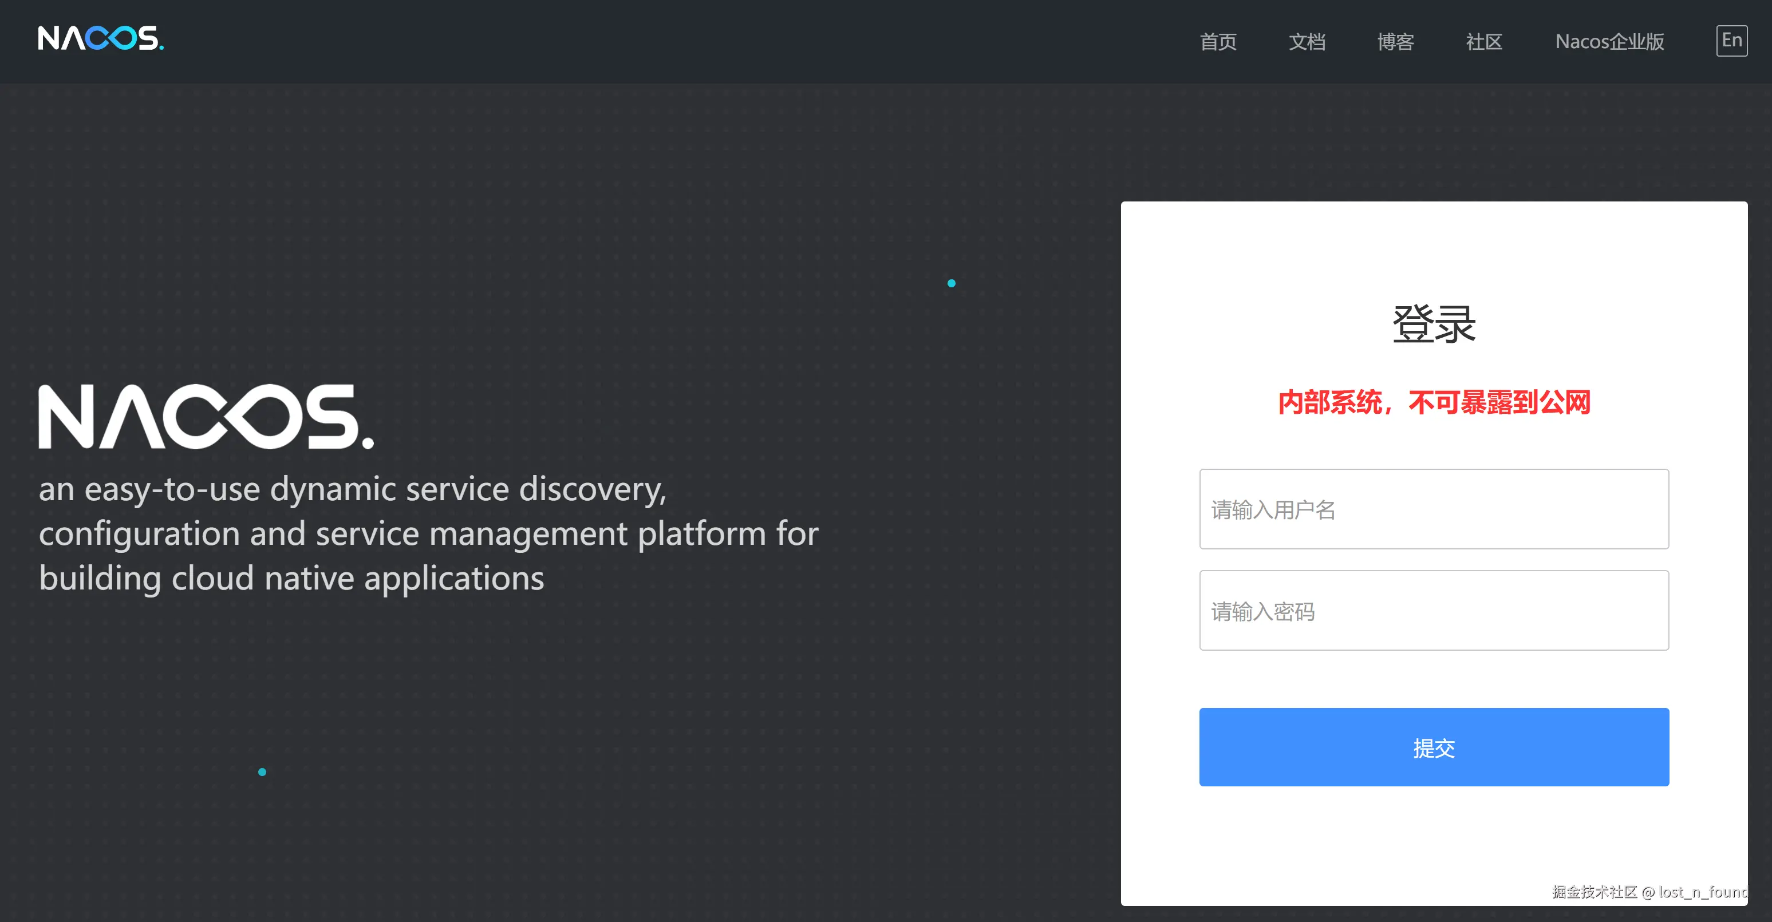Click the 登录 login heading

click(1434, 324)
